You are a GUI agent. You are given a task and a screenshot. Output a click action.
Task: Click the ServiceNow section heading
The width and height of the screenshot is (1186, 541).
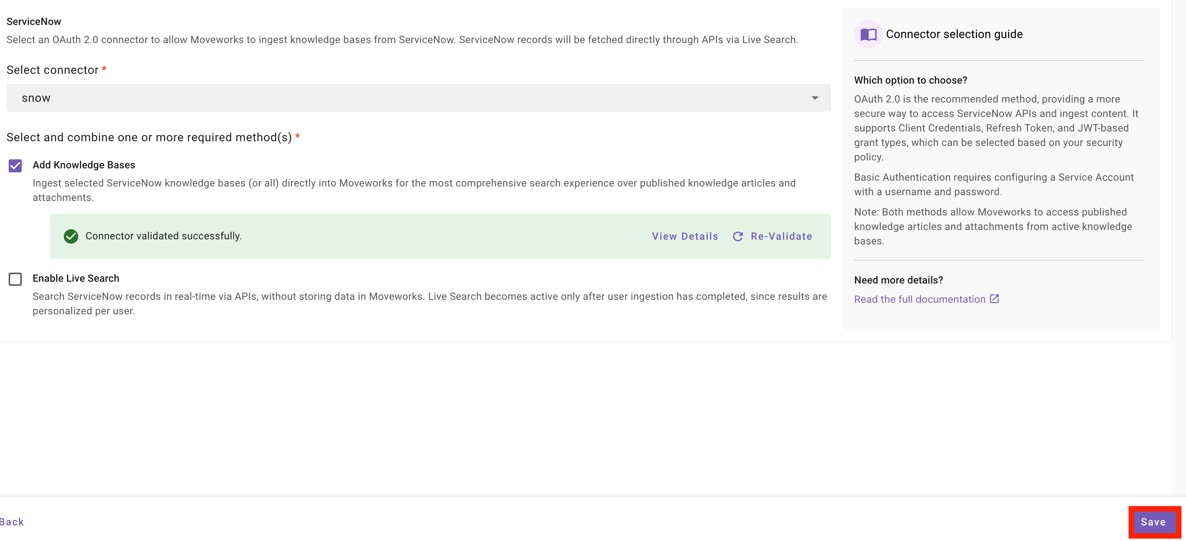(x=34, y=22)
